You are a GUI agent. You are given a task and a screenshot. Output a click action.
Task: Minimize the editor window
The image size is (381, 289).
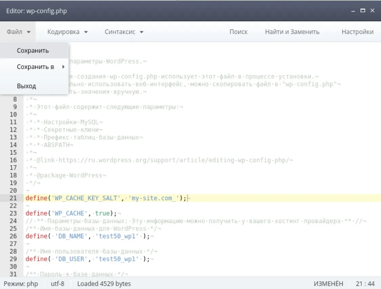(x=353, y=11)
